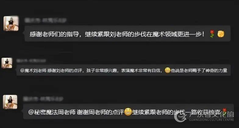Image resolution: width=239 pixels, height=128 pixels.
Task: Click the raised fist emoji in first message
Action: click(x=221, y=34)
